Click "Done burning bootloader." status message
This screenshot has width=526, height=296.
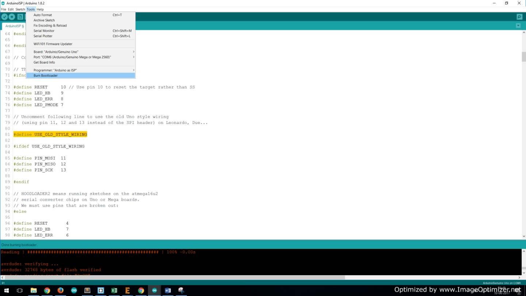pos(19,245)
